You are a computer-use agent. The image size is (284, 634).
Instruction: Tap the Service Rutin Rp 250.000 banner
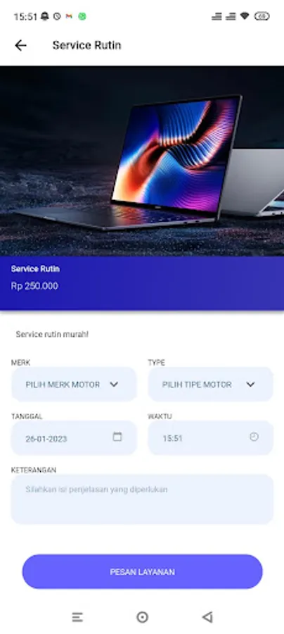tap(142, 283)
